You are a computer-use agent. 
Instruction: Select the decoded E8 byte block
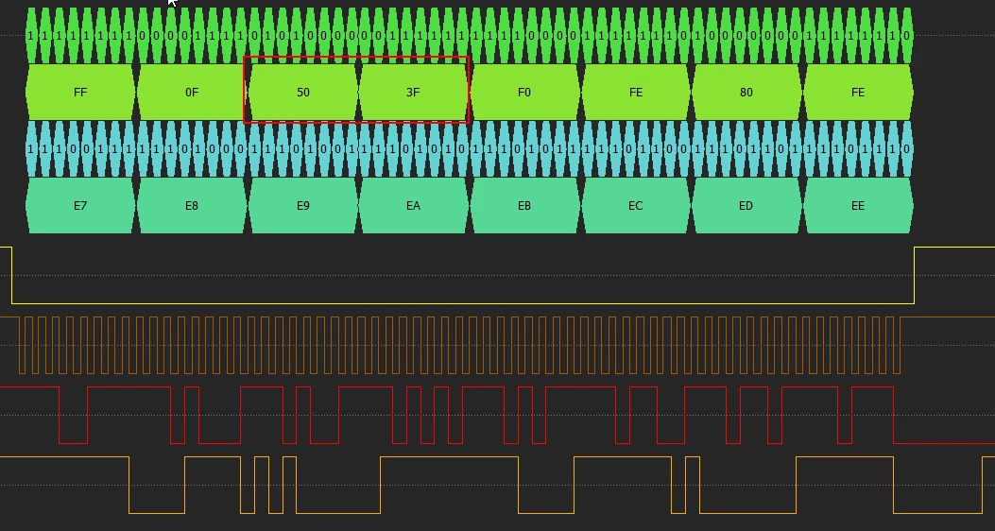pyautogui.click(x=192, y=206)
